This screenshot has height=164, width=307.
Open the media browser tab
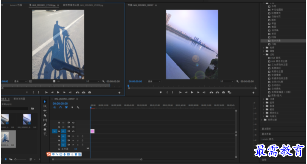[x=19, y=99]
